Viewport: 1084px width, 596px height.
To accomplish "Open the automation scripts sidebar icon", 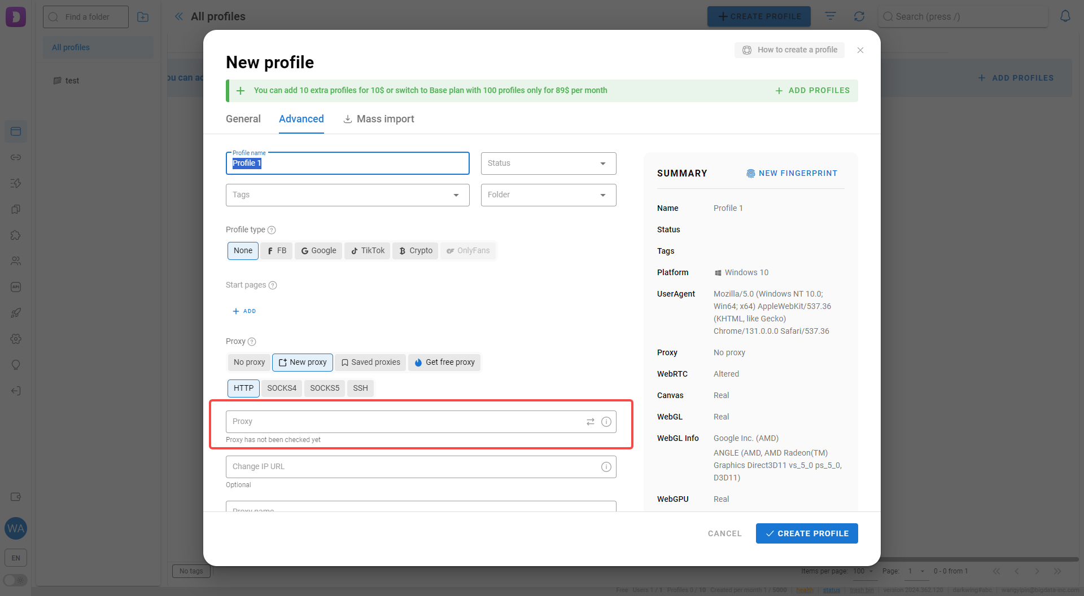I will coord(16,183).
